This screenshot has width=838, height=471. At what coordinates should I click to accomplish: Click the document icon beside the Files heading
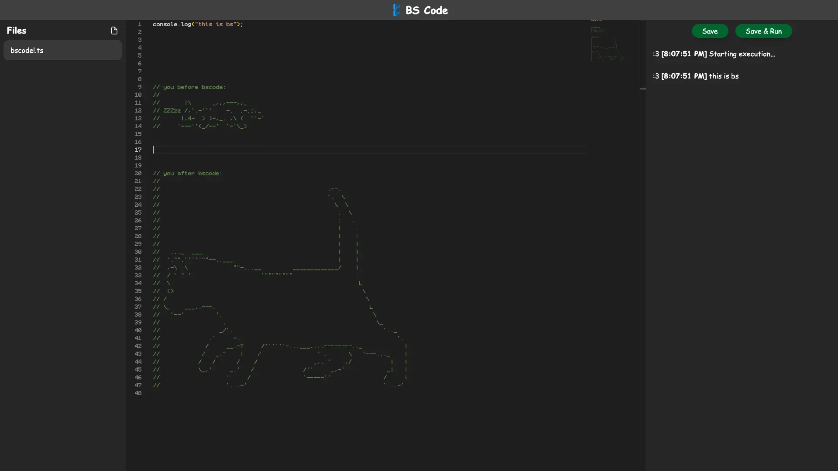point(114,31)
